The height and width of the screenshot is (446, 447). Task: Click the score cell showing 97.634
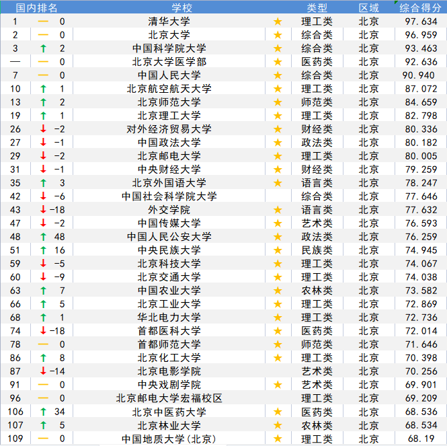(421, 22)
